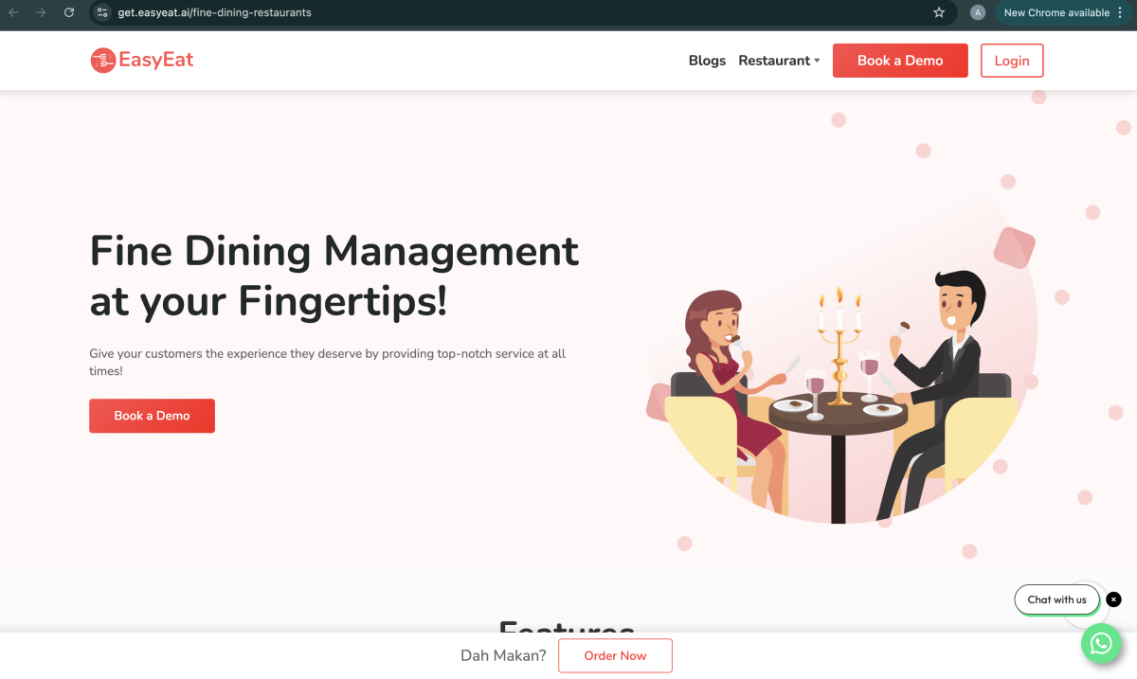The image size is (1137, 679).
Task: Bookmark this page with the star icon
Action: tap(939, 12)
